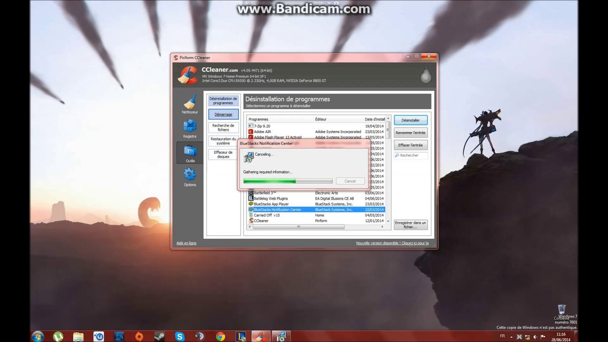Sort by the Programmes column header
The height and width of the screenshot is (342, 608).
coord(280,119)
